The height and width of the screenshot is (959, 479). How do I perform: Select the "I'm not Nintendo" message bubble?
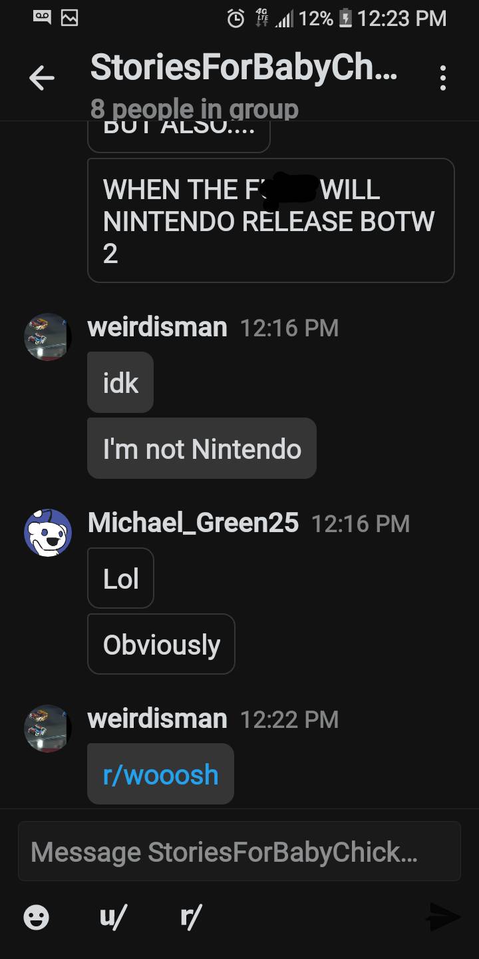click(x=202, y=448)
